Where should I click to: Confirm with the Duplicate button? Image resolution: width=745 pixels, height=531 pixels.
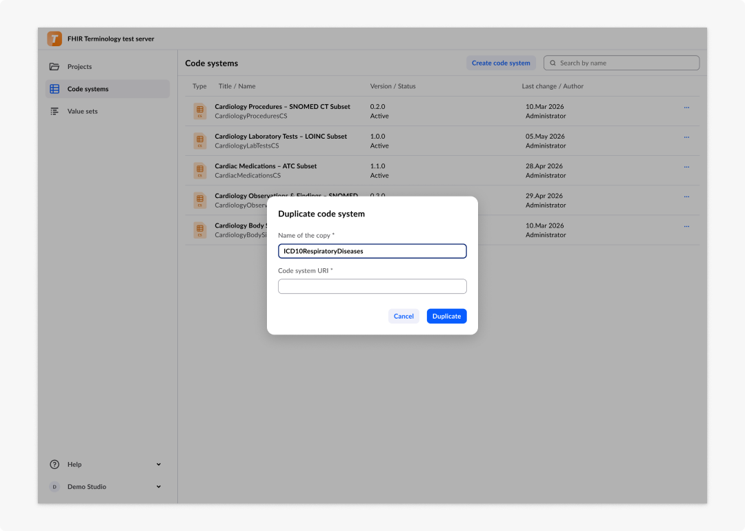point(446,316)
